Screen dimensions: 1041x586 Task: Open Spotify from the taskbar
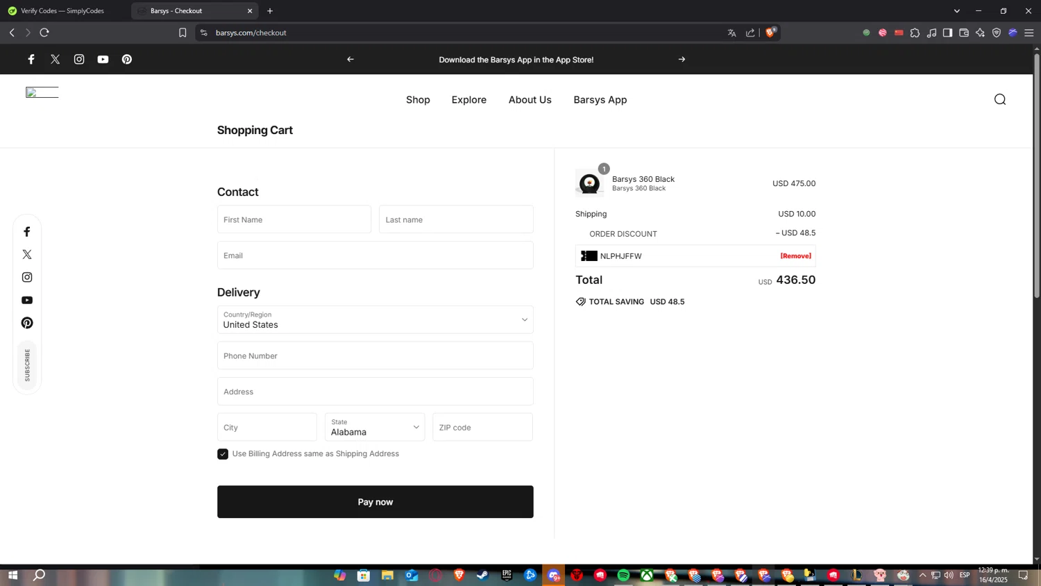pyautogui.click(x=623, y=576)
